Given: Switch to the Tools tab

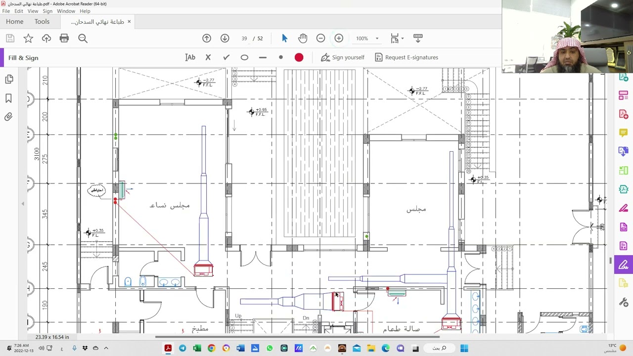Looking at the screenshot, I should pyautogui.click(x=42, y=22).
